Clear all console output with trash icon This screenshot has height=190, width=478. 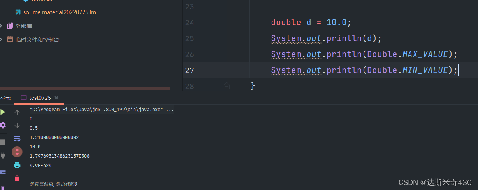click(x=17, y=178)
